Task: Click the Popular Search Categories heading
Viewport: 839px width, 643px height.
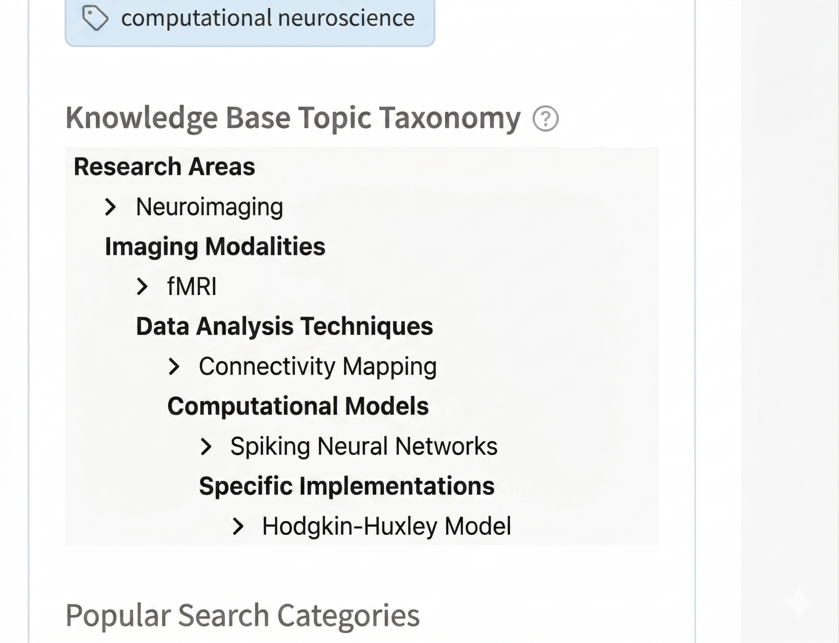Action: (243, 615)
